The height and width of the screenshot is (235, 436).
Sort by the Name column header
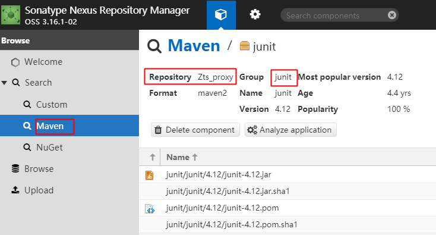point(182,157)
